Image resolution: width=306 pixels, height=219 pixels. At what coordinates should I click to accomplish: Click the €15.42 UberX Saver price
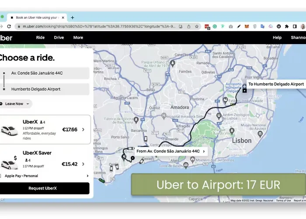click(70, 164)
